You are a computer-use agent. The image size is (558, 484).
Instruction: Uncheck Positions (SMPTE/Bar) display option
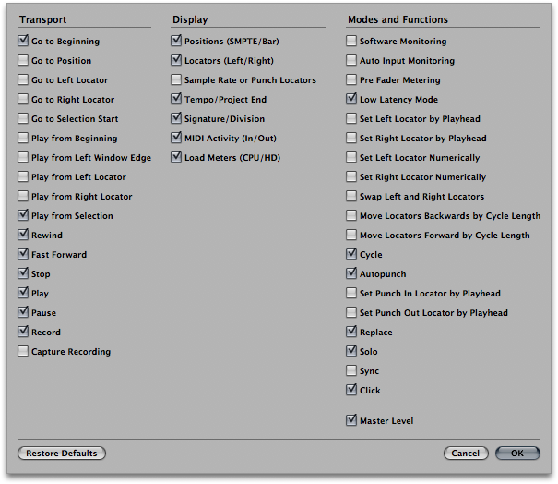tap(176, 41)
